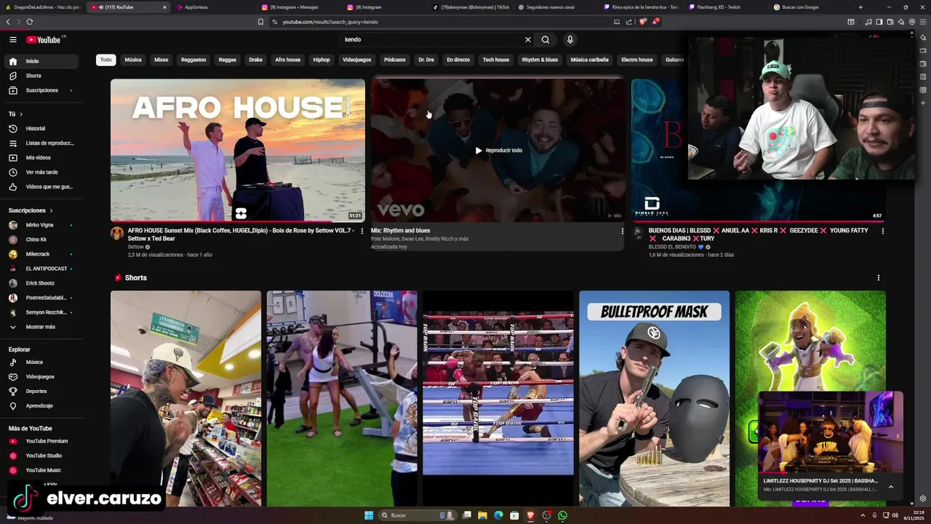Go to Inicio in the sidebar
This screenshot has height=524, width=931.
pyautogui.click(x=41, y=61)
